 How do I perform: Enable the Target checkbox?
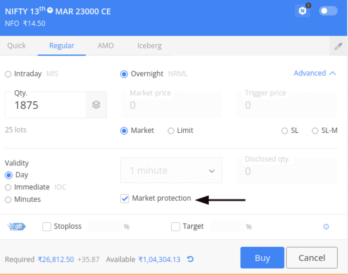pyautogui.click(x=176, y=227)
